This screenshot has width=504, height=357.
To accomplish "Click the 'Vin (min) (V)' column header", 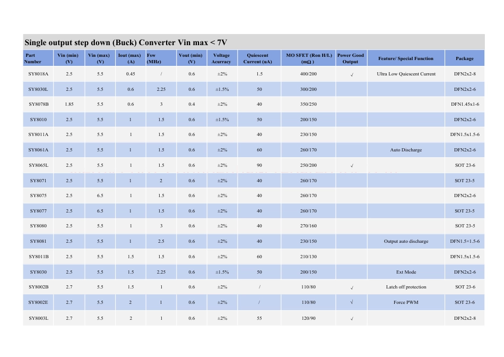I will tap(69, 58).
